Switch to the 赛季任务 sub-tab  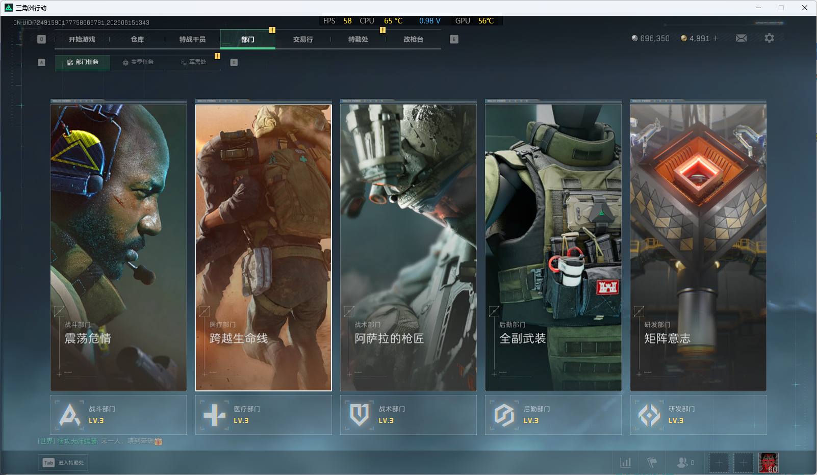point(138,62)
